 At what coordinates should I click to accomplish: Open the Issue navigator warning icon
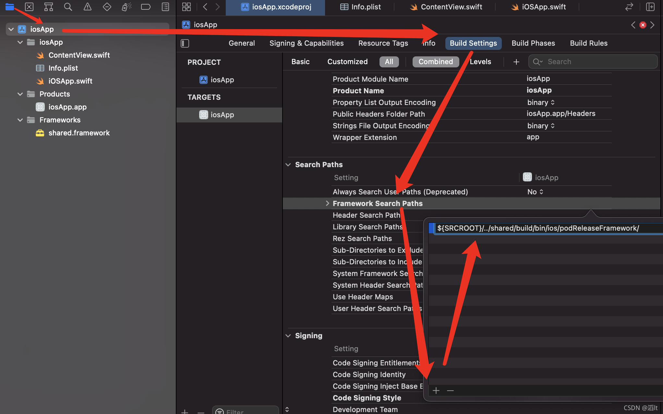pyautogui.click(x=87, y=7)
